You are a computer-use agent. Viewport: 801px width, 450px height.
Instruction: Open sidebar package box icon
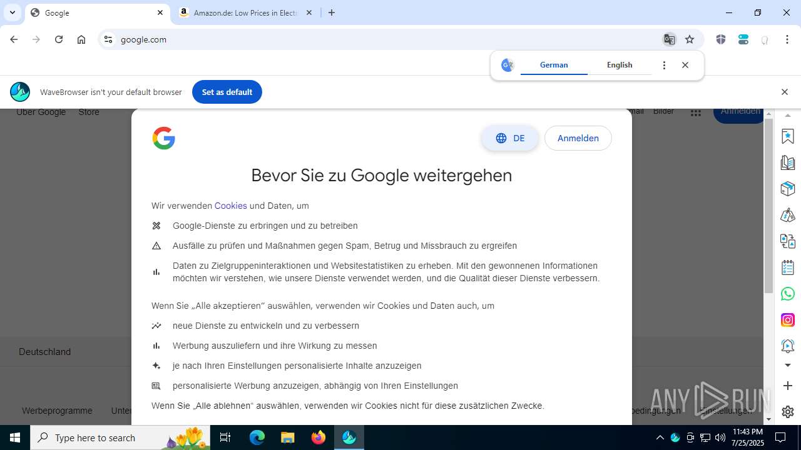coord(788,189)
